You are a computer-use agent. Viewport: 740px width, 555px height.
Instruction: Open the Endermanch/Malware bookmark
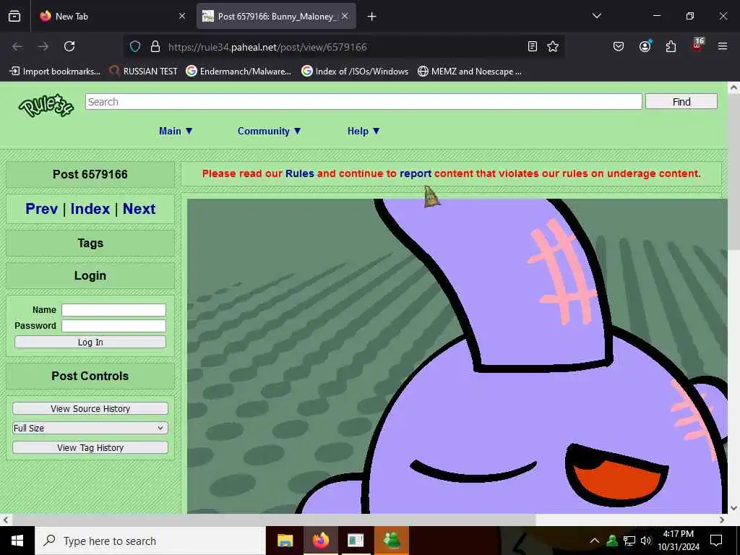(238, 72)
